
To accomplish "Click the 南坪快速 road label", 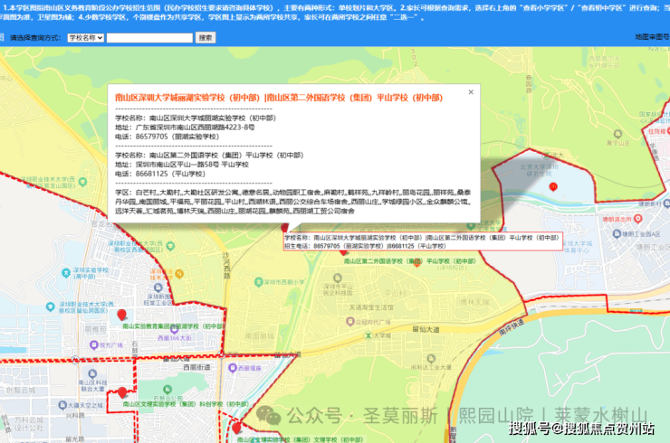I will (511, 327).
